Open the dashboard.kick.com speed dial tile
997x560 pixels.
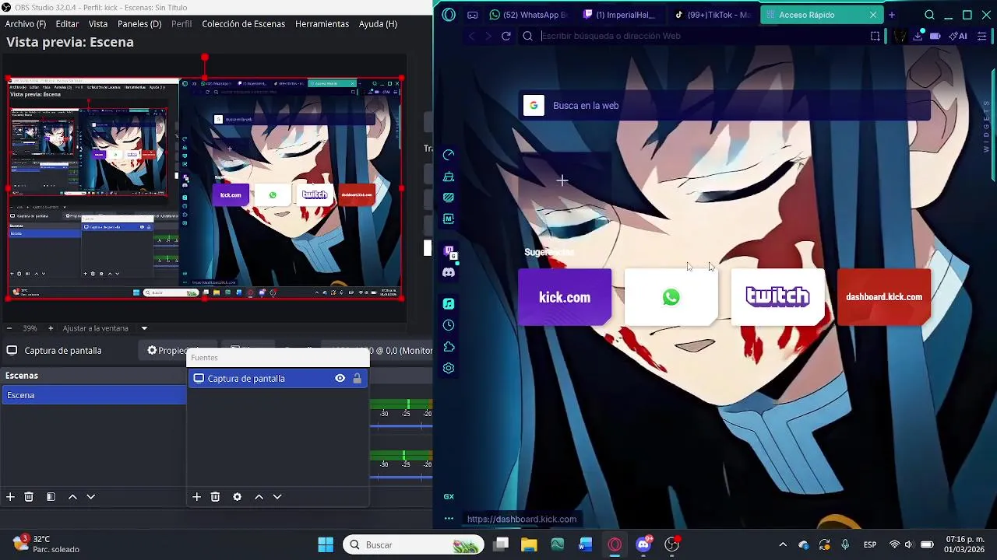click(x=884, y=297)
